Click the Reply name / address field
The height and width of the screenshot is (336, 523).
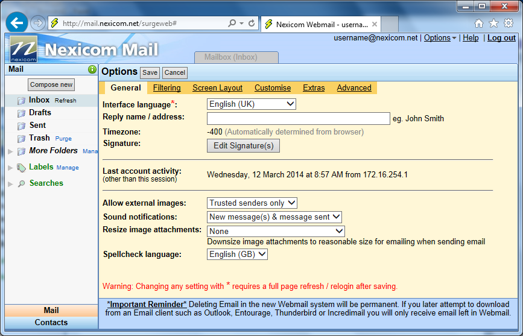pyautogui.click(x=299, y=118)
